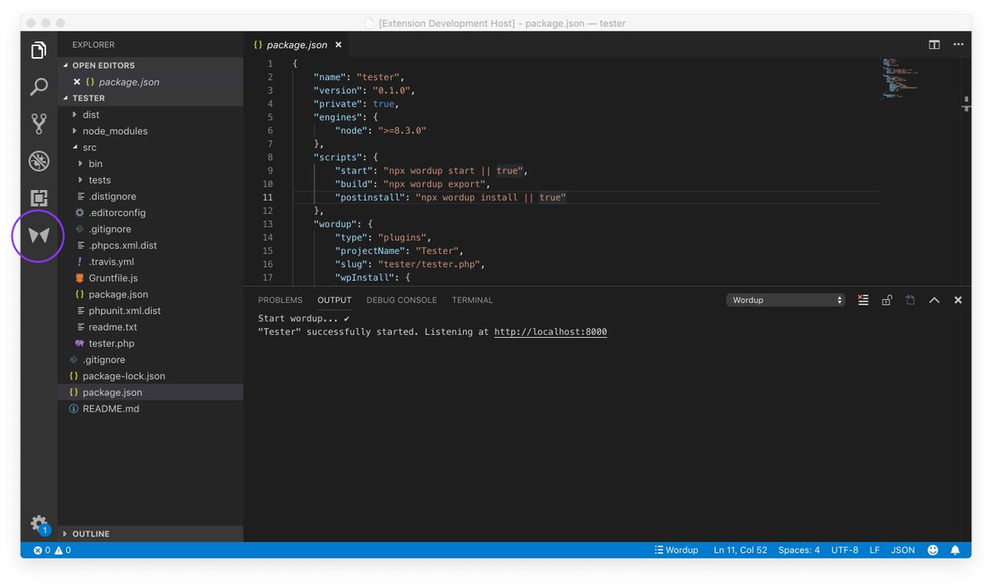The image size is (992, 585).
Task: Open the Extensions view icon
Action: pos(39,198)
